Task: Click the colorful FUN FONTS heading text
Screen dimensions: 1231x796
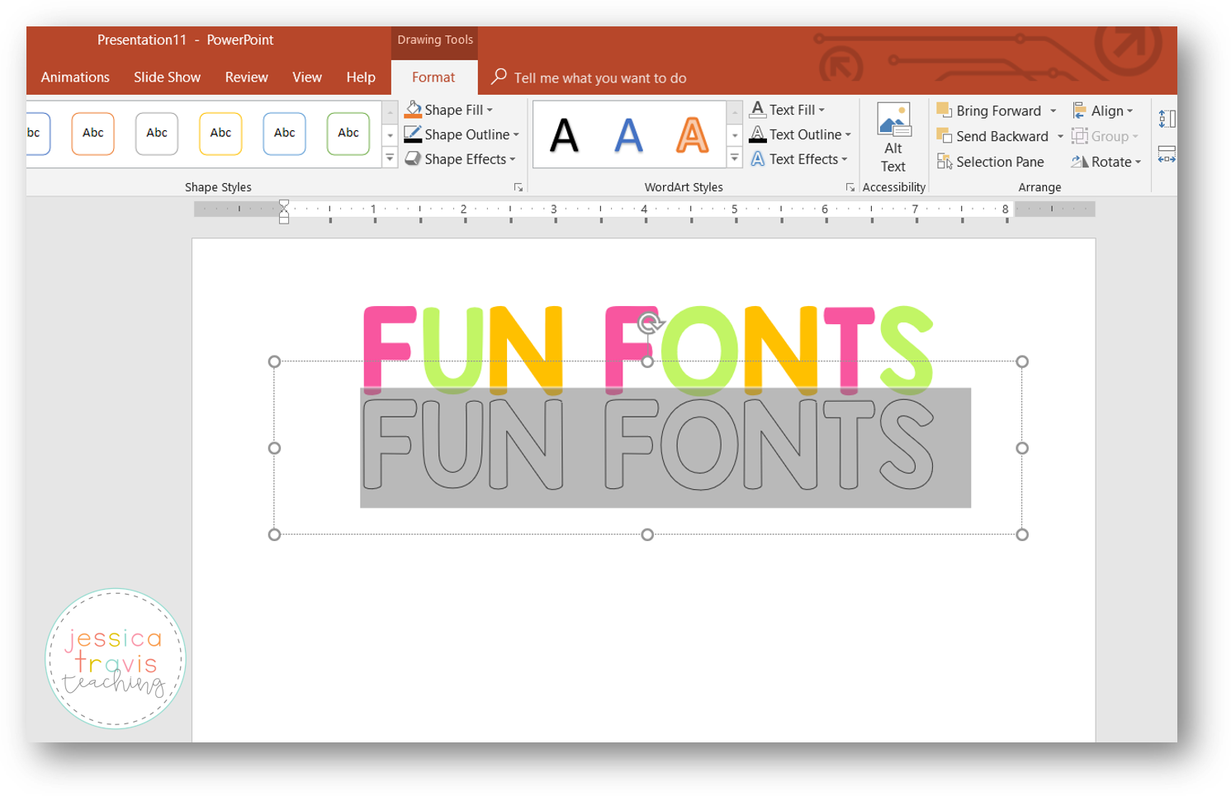Action: pyautogui.click(x=648, y=349)
